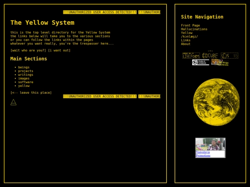Open Links in Site Navigation

click(x=186, y=40)
